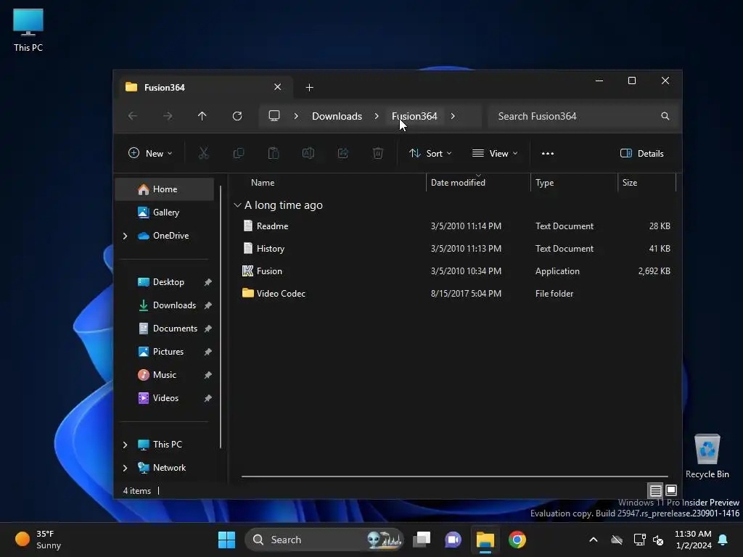Select the Fusion application file
This screenshot has width=743, height=557.
[269, 271]
